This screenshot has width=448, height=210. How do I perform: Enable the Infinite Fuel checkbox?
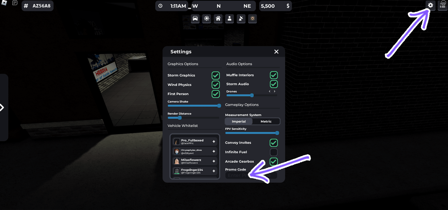click(274, 152)
